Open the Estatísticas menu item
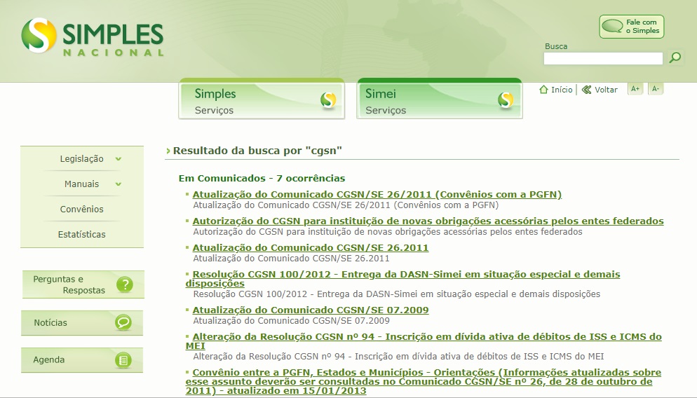The width and height of the screenshot is (697, 398). pos(82,235)
